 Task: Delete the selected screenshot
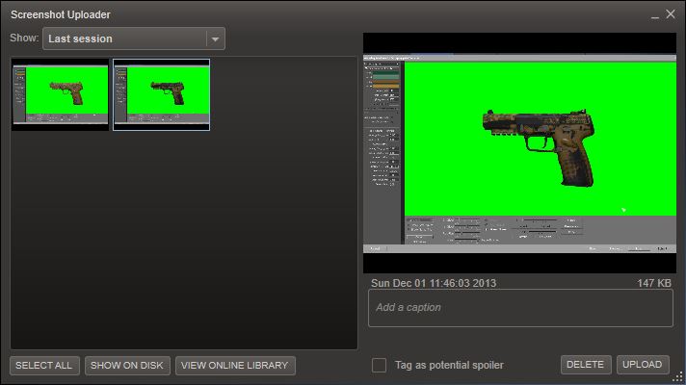click(586, 365)
